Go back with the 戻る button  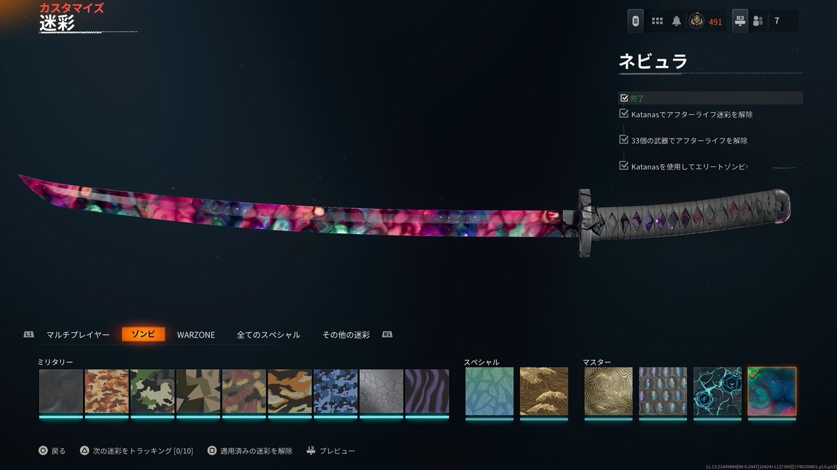click(x=59, y=451)
